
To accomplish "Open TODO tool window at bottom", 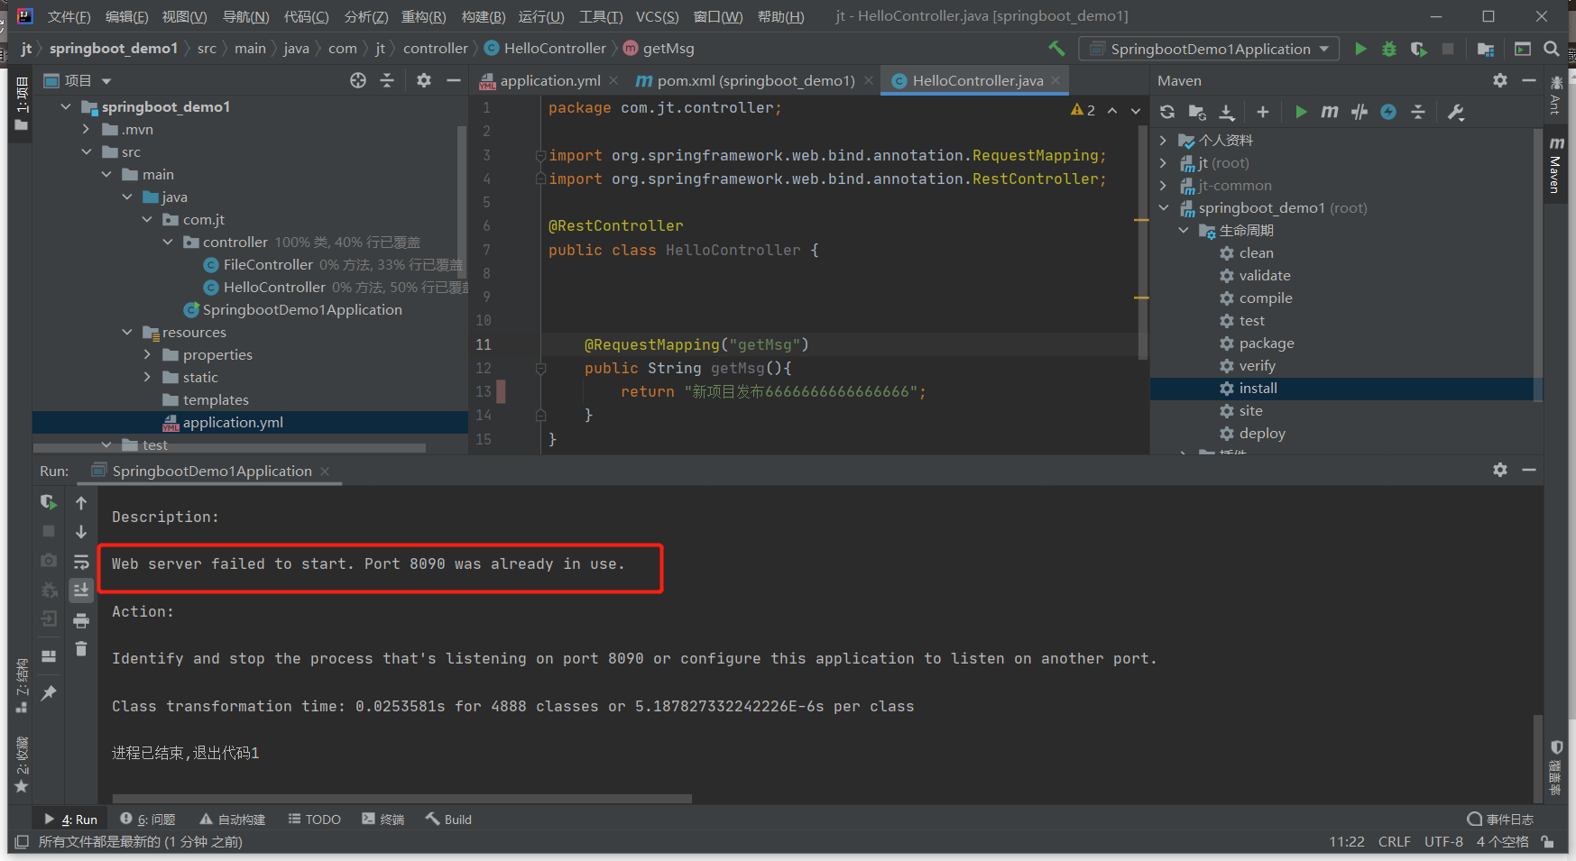I will (314, 819).
